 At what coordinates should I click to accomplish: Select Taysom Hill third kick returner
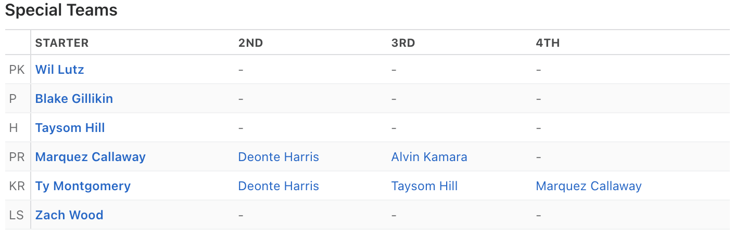pyautogui.click(x=424, y=186)
